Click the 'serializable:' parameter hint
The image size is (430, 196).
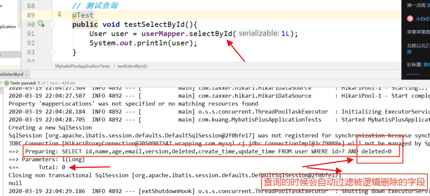point(259,34)
